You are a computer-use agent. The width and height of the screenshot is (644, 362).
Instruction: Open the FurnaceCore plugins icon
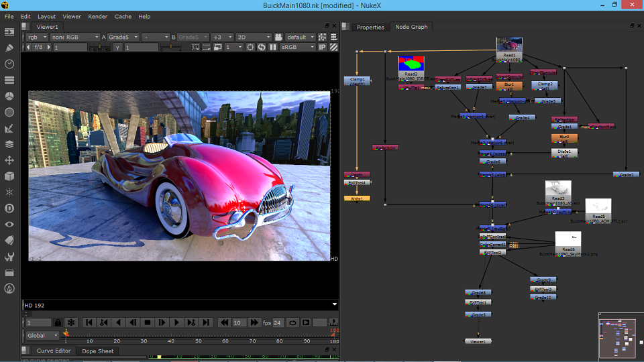tap(9, 288)
